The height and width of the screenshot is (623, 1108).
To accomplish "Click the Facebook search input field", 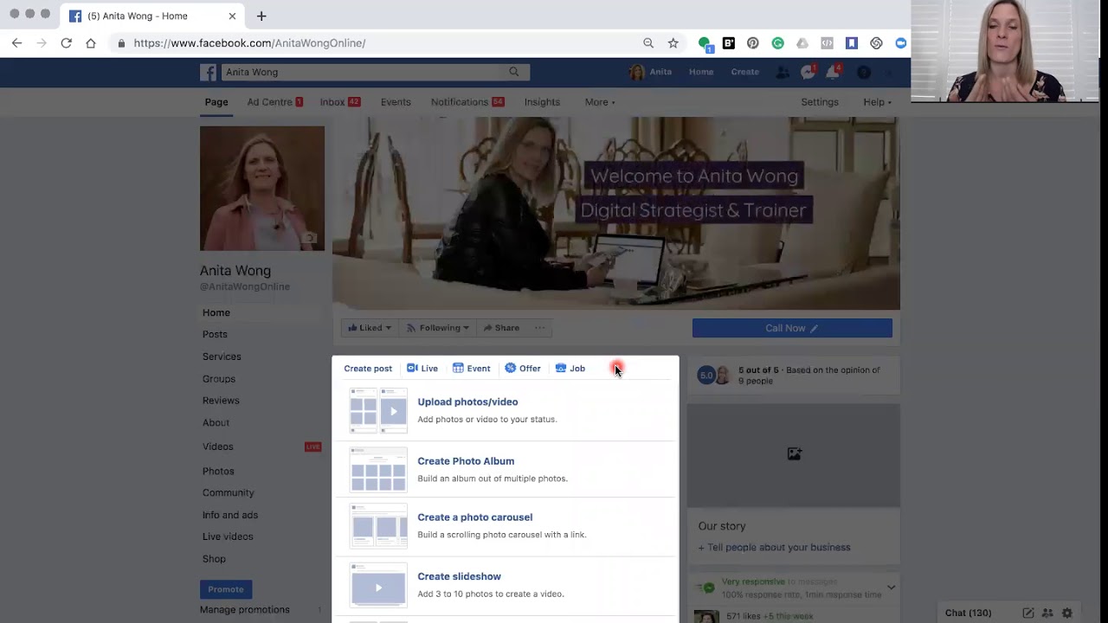I will click(362, 73).
